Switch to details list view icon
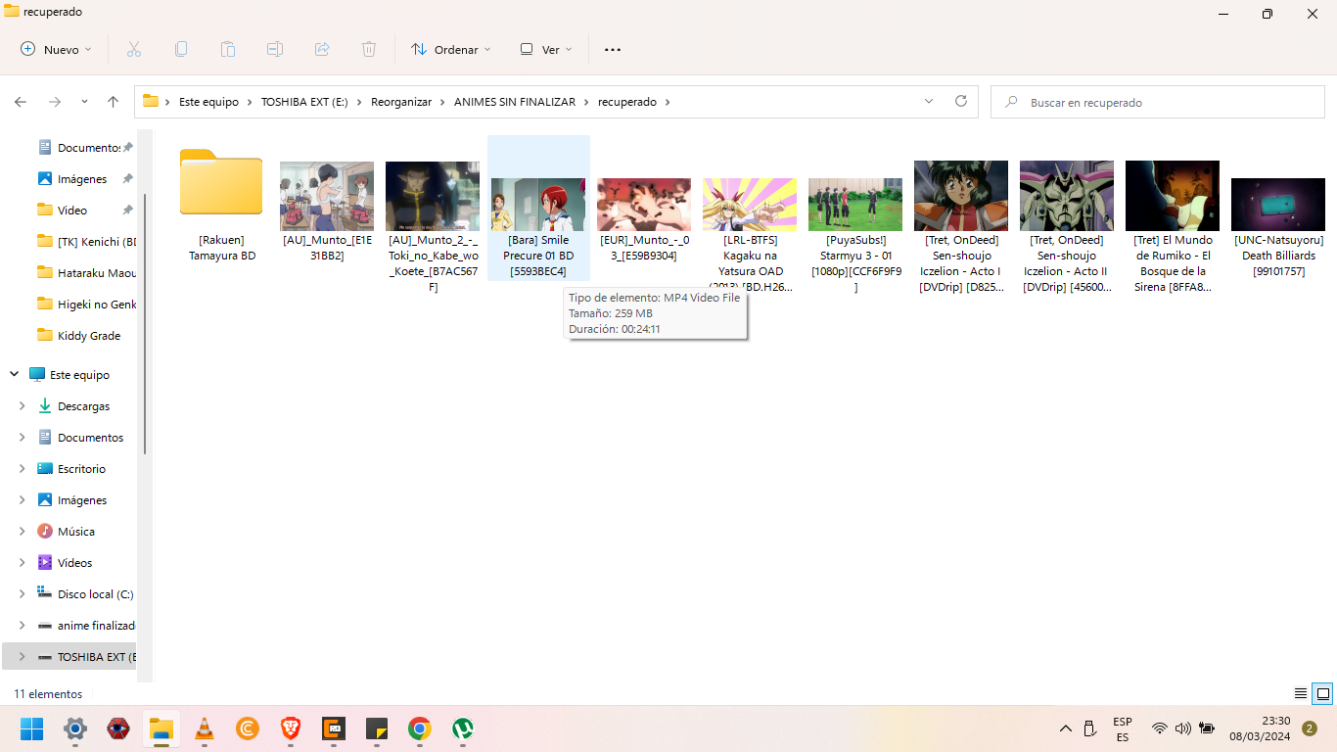Screen dimensions: 1337x752 click(x=1301, y=693)
